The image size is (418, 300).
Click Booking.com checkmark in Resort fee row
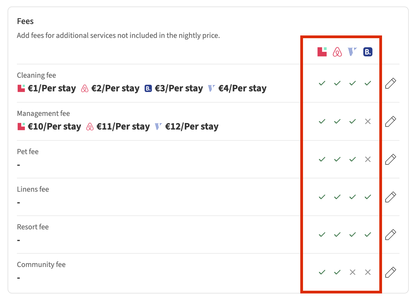pyautogui.click(x=368, y=235)
